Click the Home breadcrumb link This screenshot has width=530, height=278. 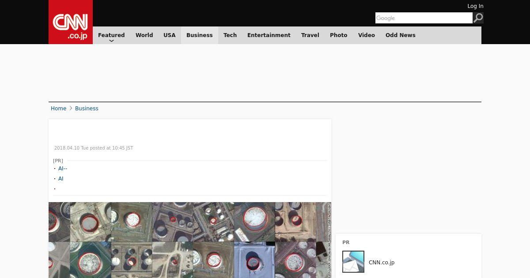point(58,109)
